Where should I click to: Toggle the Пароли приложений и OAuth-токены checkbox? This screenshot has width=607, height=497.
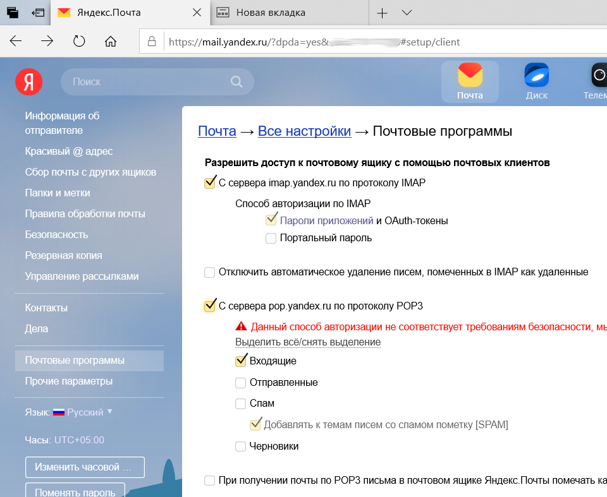coord(271,220)
